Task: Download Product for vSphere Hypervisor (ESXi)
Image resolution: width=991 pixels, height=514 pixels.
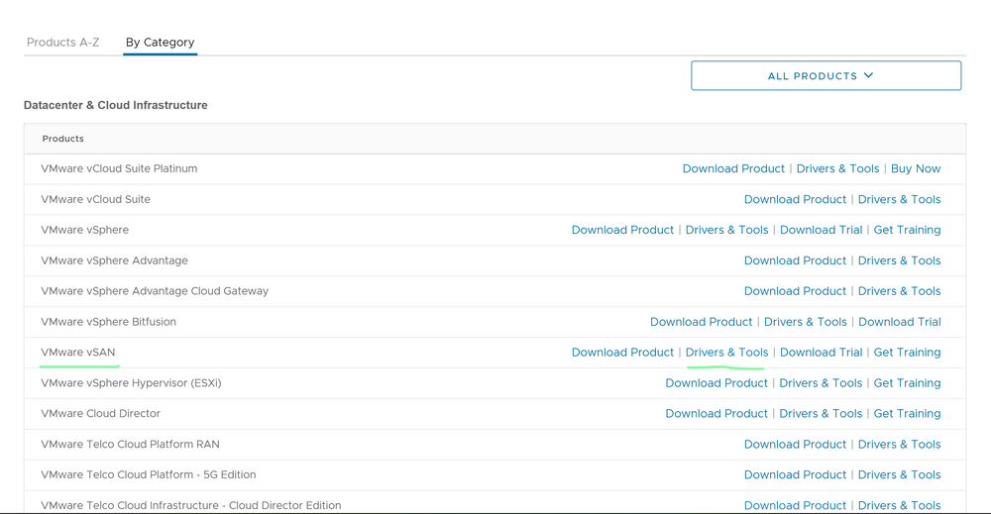Action: point(716,383)
